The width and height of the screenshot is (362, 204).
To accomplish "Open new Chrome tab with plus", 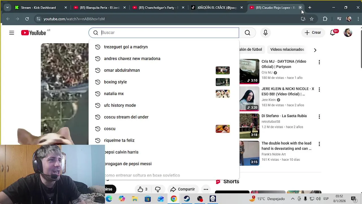I will 310,8.
